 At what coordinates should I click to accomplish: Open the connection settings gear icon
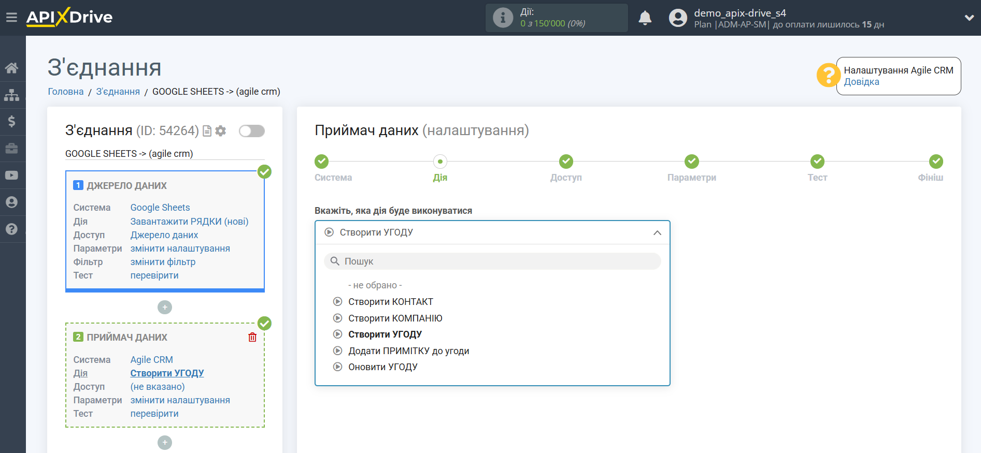coord(221,131)
